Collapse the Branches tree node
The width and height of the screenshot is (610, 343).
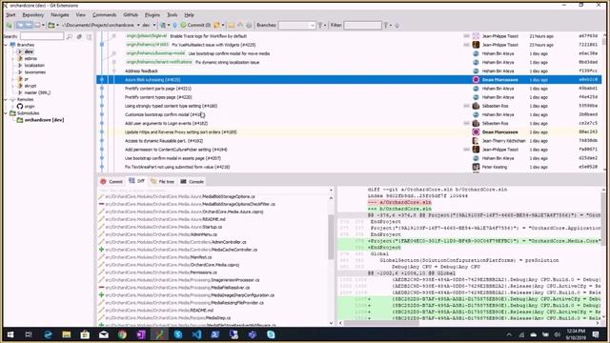click(x=6, y=45)
